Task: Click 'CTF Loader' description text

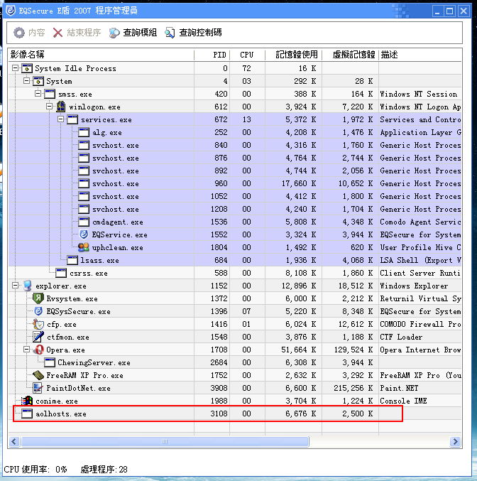Action: 401,337
